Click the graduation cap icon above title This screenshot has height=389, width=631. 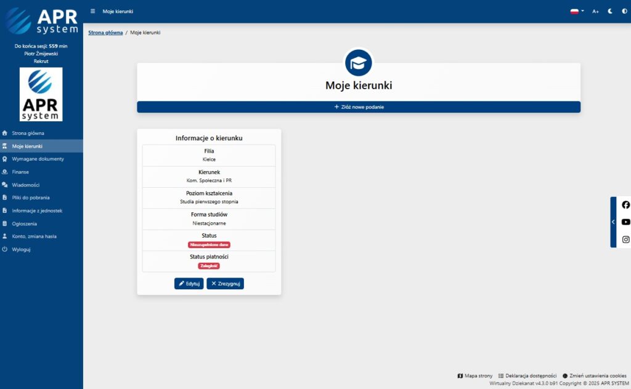click(x=358, y=62)
